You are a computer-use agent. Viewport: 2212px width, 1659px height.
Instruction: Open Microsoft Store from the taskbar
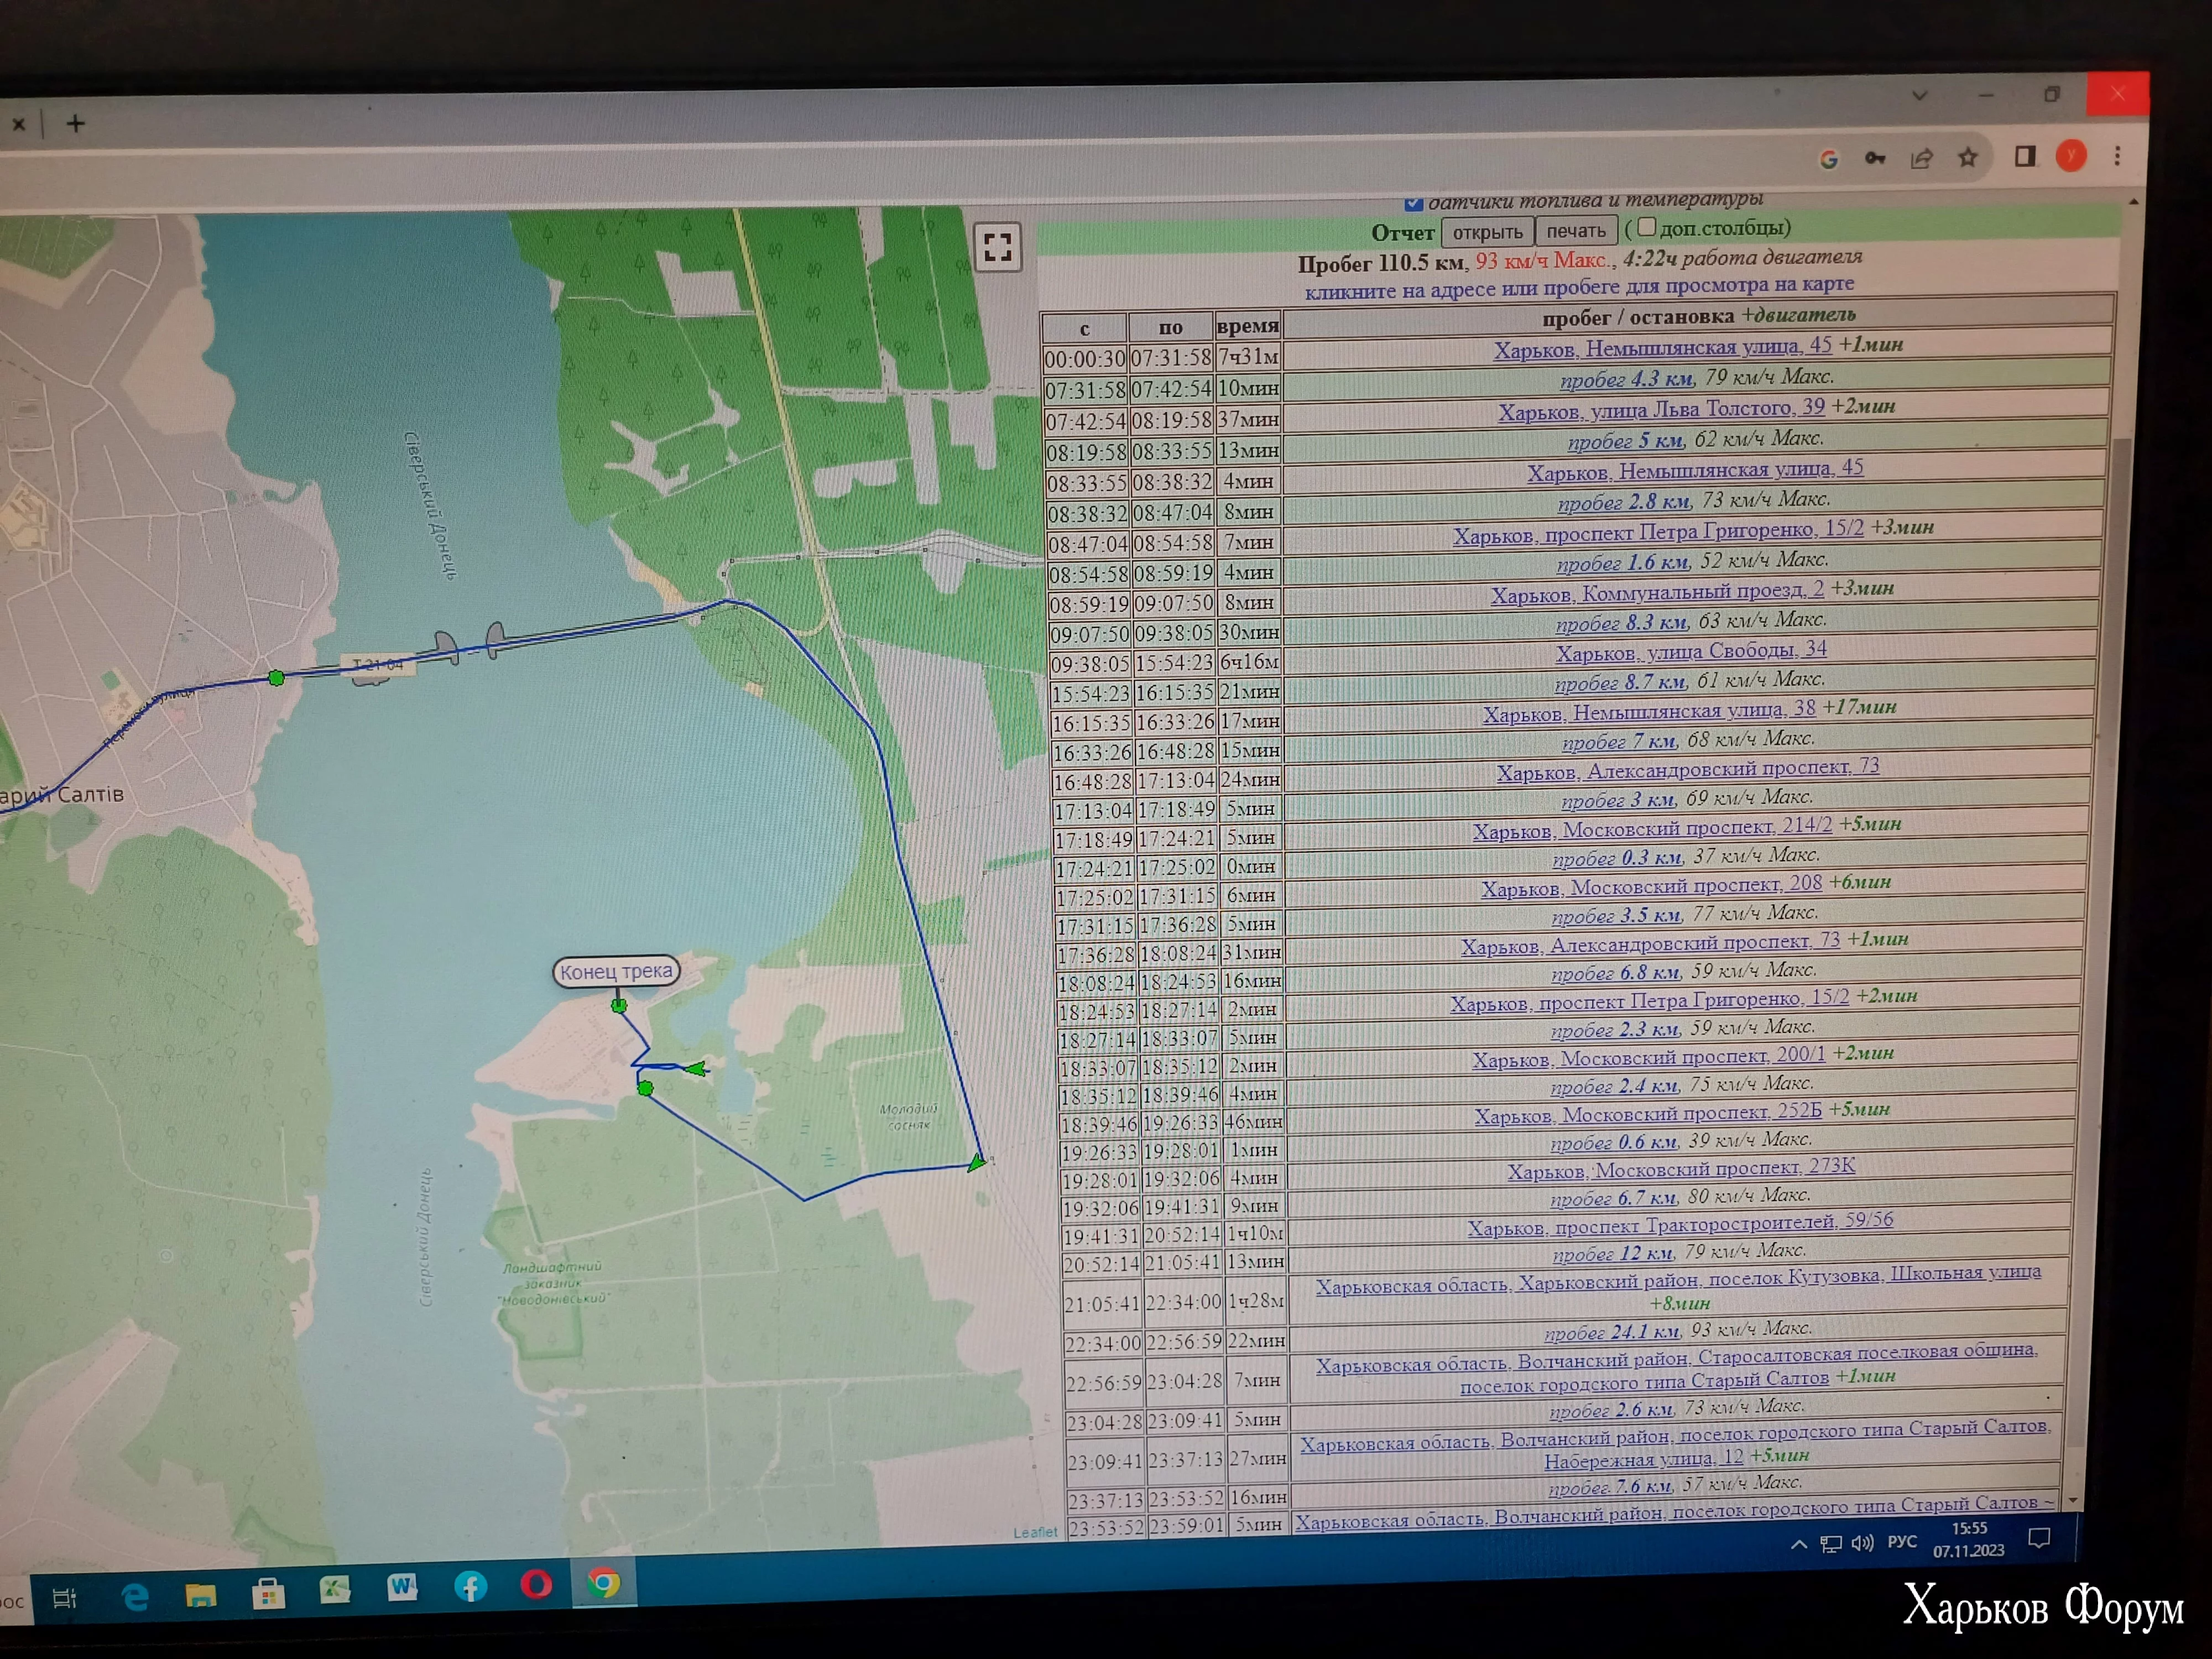(x=267, y=1592)
